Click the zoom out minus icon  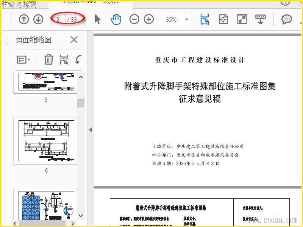coord(134,19)
